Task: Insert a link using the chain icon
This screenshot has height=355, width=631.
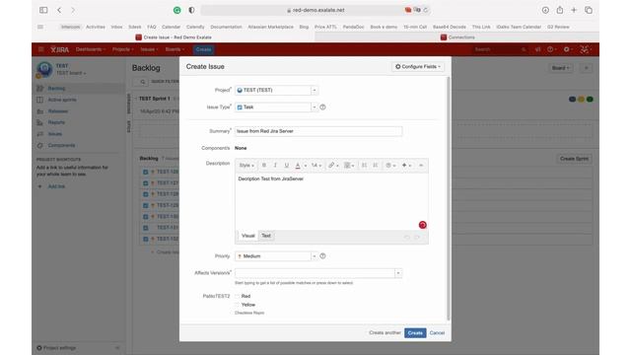Action: [x=331, y=166]
